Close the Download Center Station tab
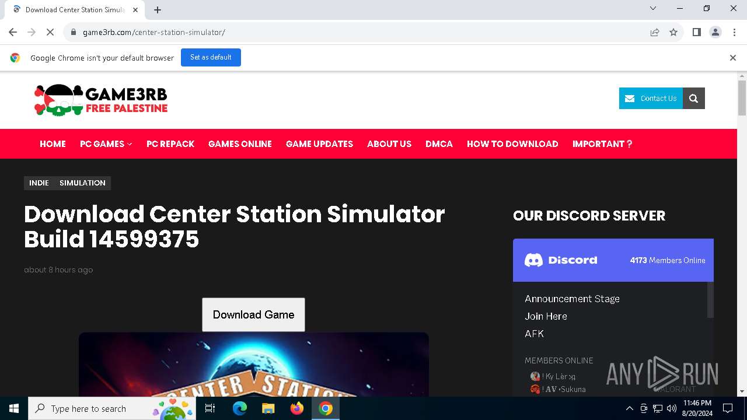Image resolution: width=747 pixels, height=420 pixels. (x=135, y=9)
